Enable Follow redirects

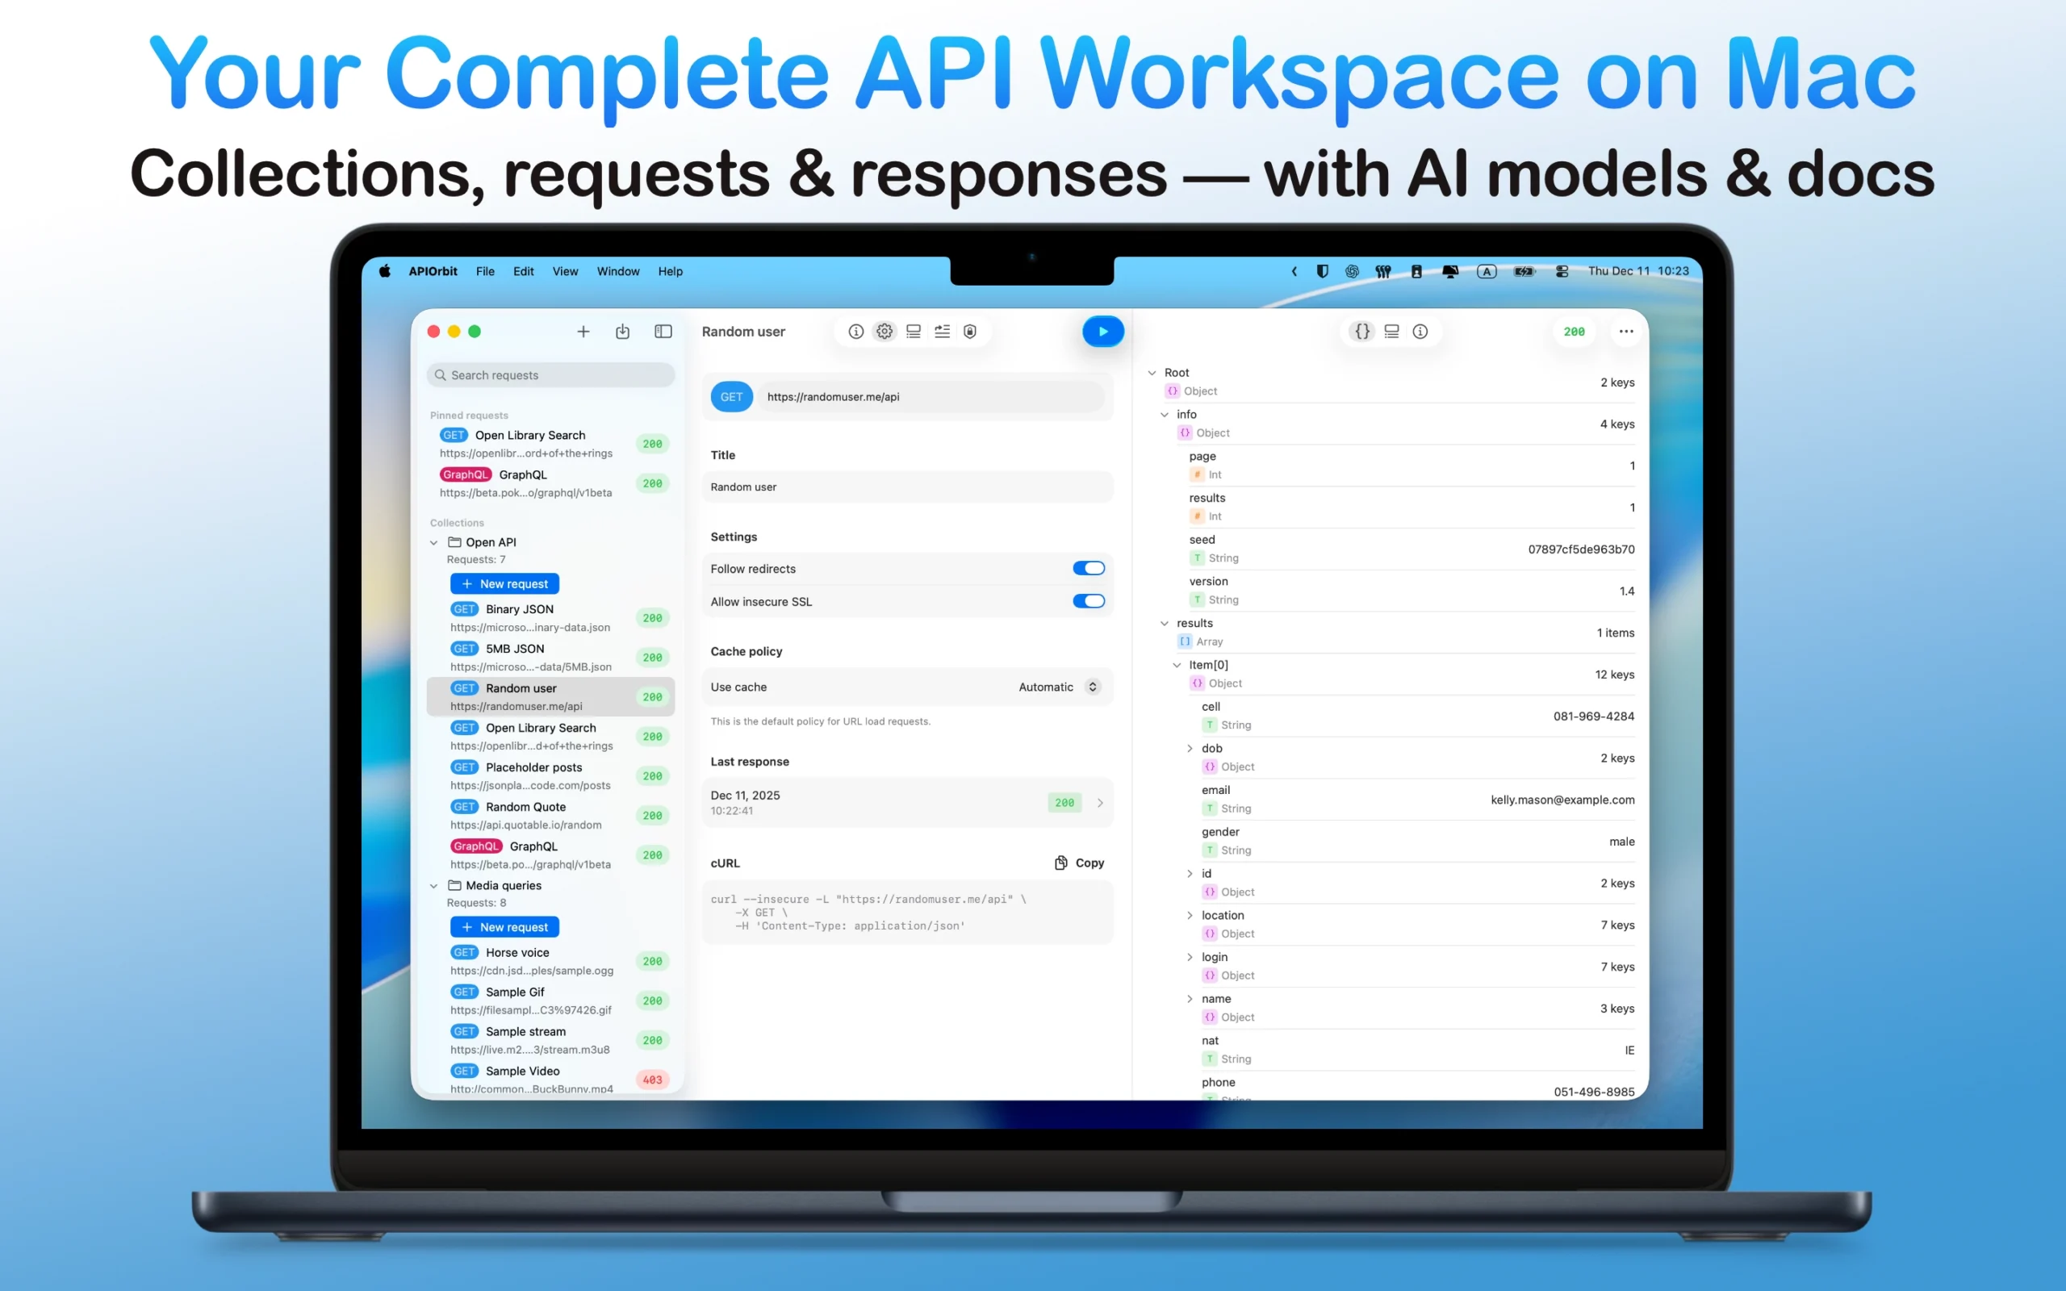tap(1089, 568)
